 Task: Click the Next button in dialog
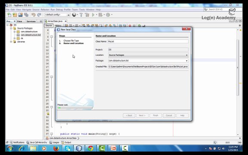pos(142,115)
